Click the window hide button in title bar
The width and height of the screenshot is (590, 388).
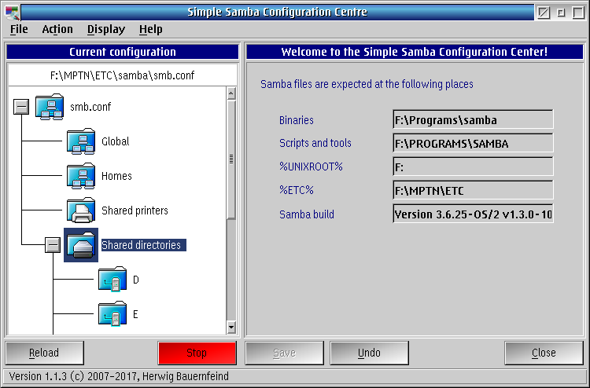544,13
